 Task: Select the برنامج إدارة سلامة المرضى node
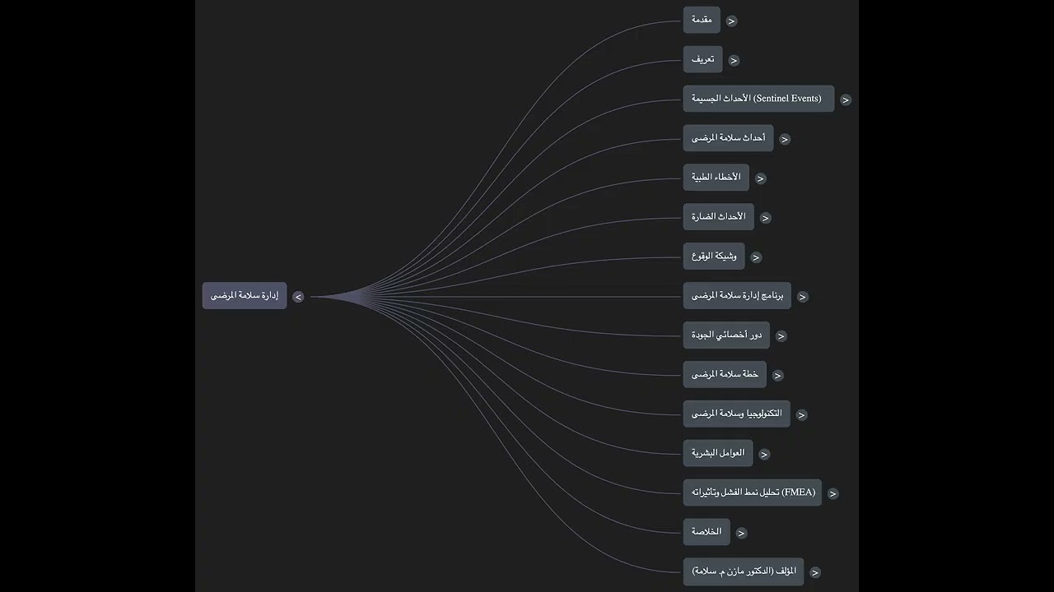(737, 296)
